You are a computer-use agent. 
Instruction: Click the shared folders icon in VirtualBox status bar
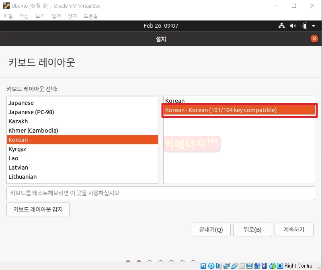pyautogui.click(x=242, y=266)
